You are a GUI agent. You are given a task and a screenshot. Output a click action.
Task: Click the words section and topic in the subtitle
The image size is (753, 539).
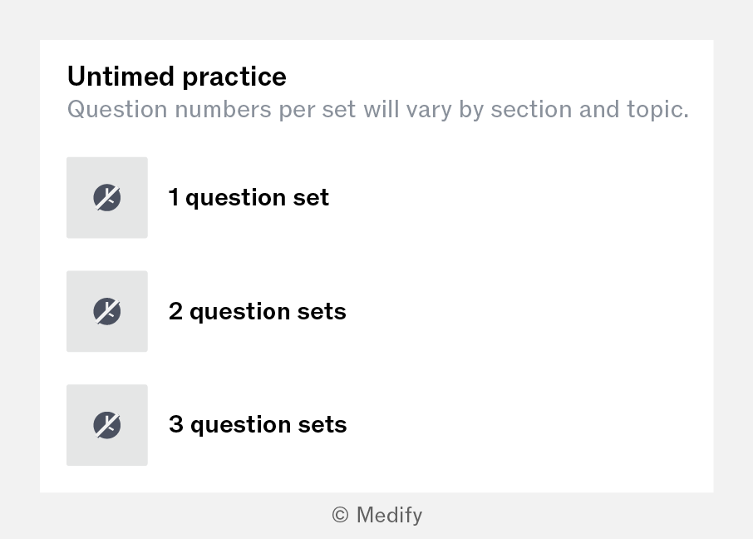(x=590, y=110)
